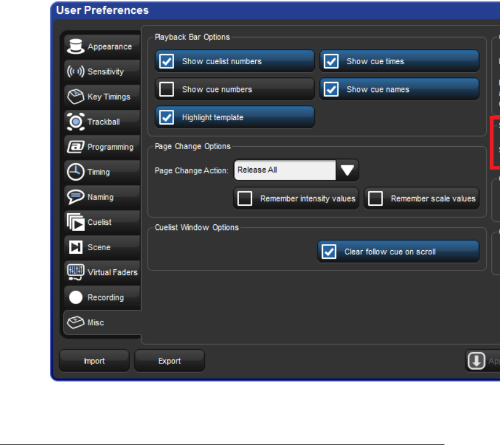Image resolution: width=500 pixels, height=445 pixels.
Task: Click the Trackball icon
Action: (76, 122)
